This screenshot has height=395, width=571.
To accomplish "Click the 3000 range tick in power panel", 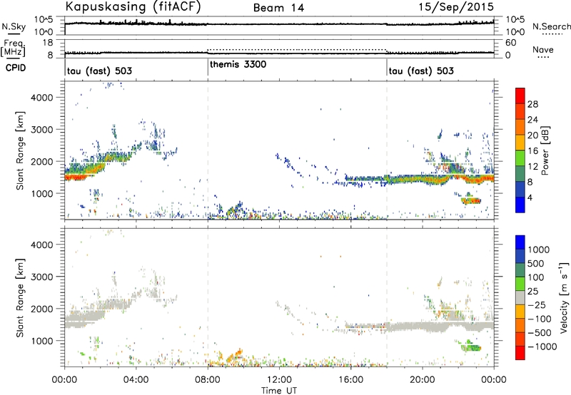I will [41, 130].
